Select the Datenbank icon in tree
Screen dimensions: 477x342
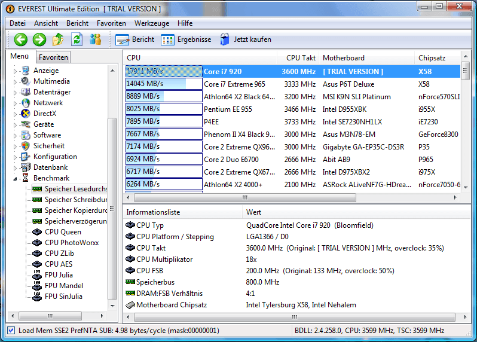(x=26, y=167)
